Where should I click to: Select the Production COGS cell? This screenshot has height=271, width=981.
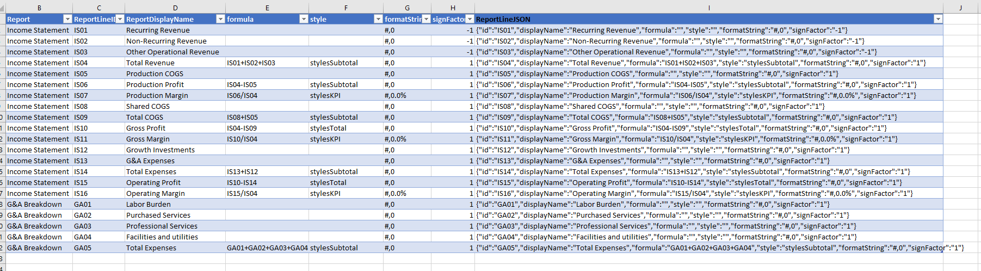(175, 73)
